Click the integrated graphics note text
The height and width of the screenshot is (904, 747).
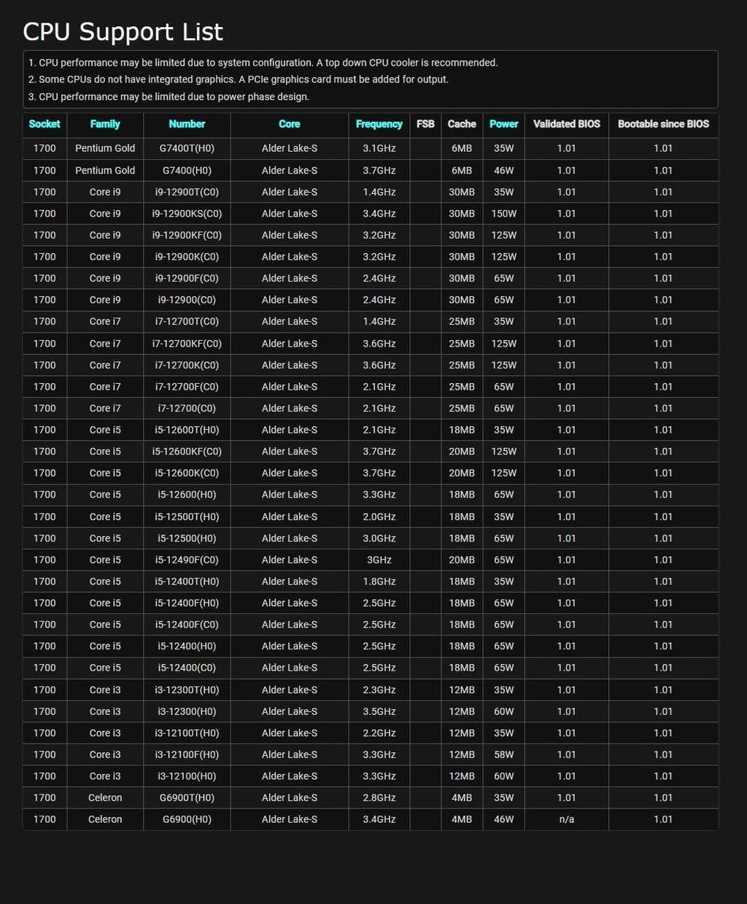click(239, 80)
